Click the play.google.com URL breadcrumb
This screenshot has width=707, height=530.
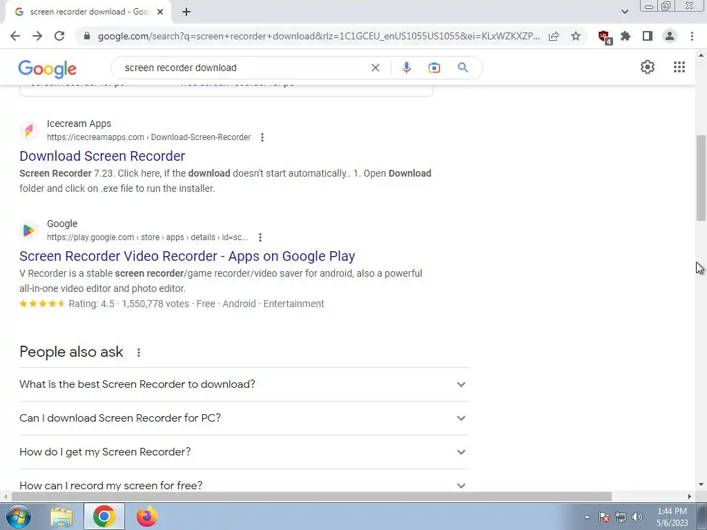click(148, 237)
